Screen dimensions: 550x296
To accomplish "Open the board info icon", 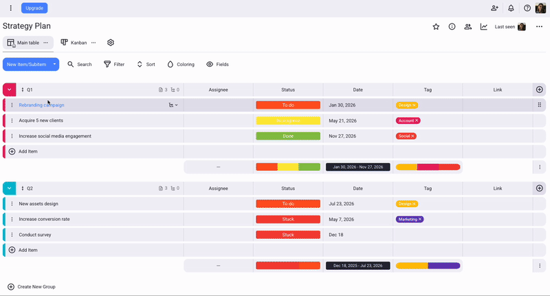I will pos(452,27).
